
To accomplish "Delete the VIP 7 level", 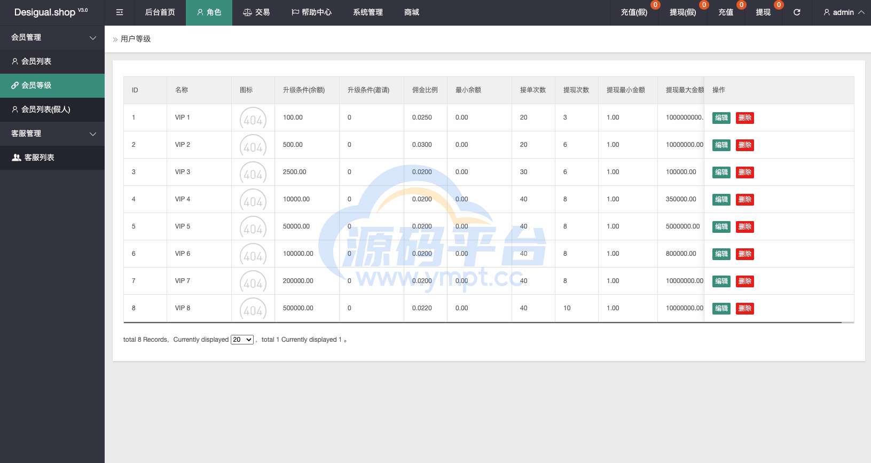I will click(745, 281).
